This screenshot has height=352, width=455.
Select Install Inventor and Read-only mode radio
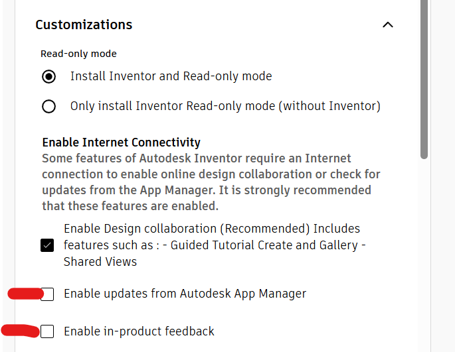pyautogui.click(x=48, y=77)
